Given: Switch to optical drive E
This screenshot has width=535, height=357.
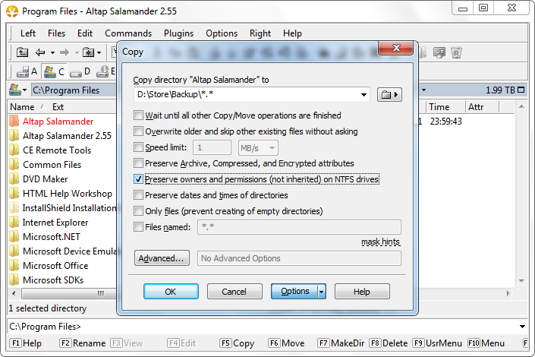Looking at the screenshot, I should point(105,71).
